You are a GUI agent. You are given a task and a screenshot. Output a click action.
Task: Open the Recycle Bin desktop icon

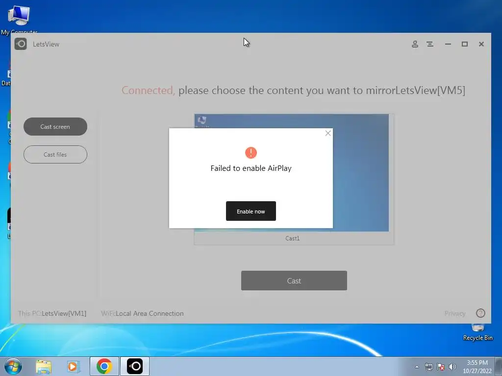[477, 332]
